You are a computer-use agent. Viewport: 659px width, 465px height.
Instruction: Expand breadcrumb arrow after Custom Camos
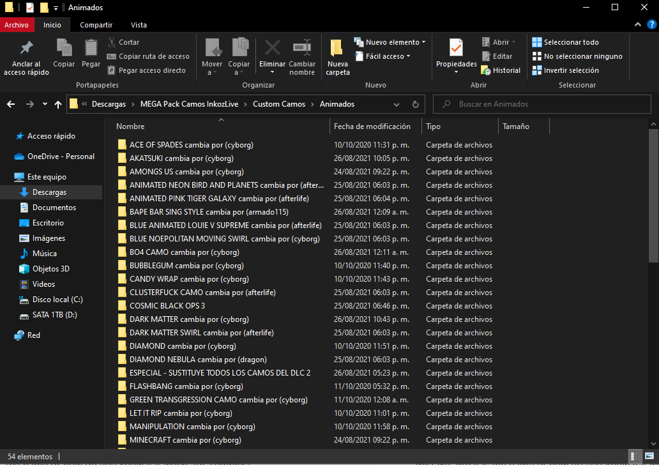pyautogui.click(x=312, y=104)
